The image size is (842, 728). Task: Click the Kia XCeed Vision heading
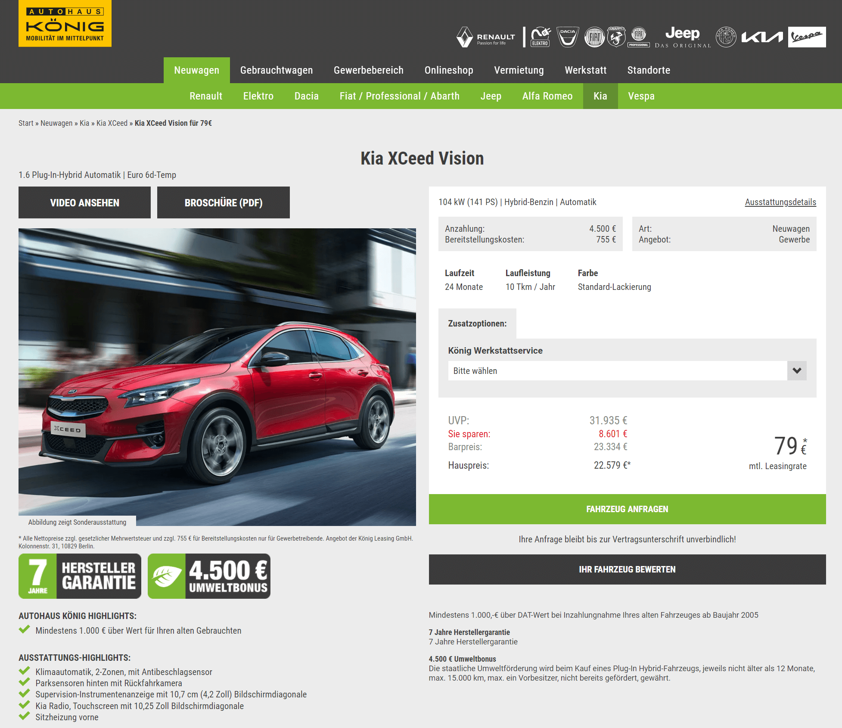click(x=422, y=159)
